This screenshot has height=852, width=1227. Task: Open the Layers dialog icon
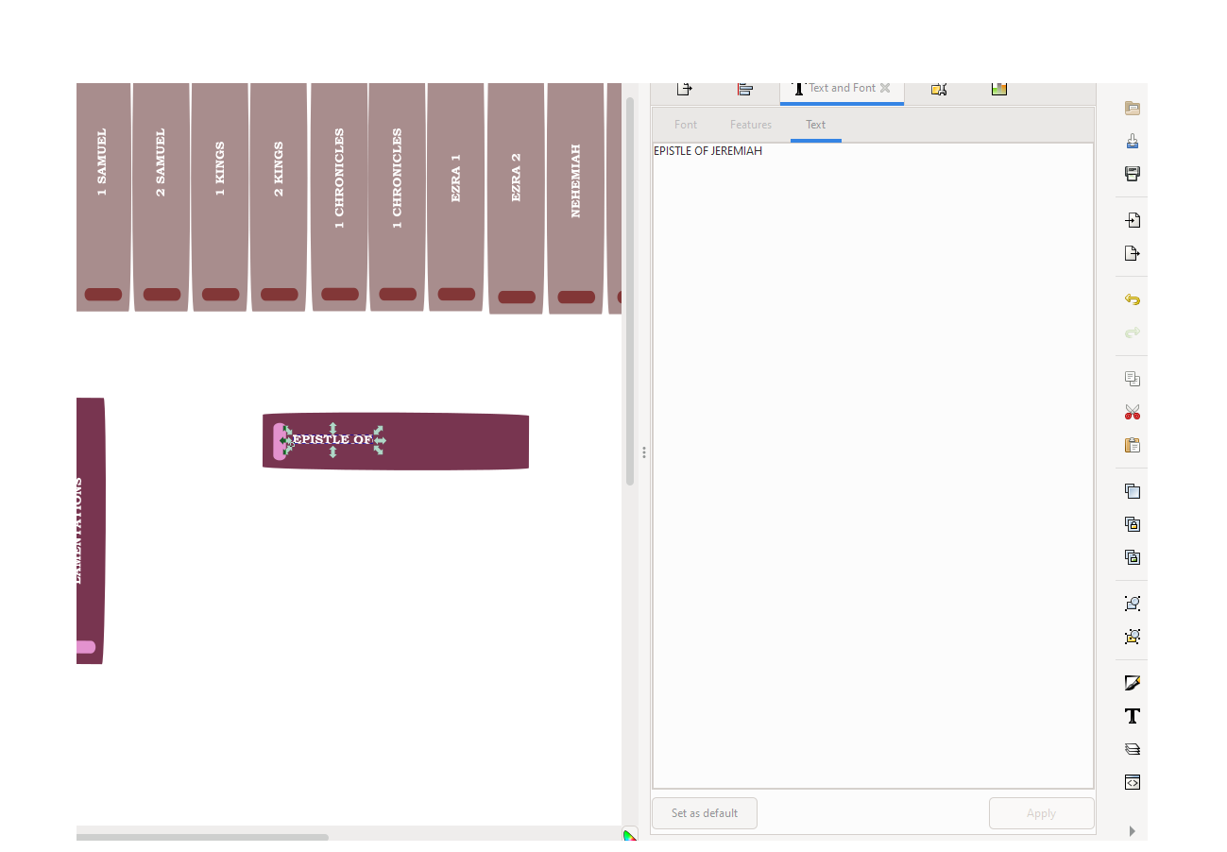tap(1132, 749)
